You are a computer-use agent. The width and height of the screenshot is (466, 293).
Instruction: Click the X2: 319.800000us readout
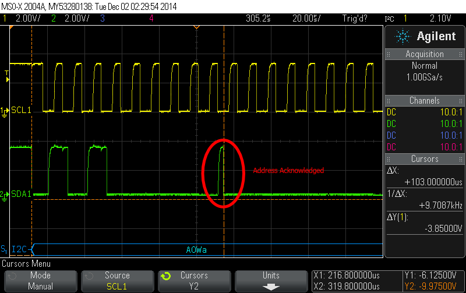pyautogui.click(x=347, y=287)
